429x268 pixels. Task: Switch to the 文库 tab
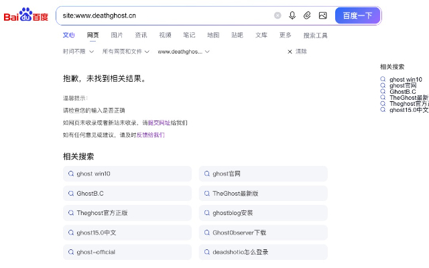[261, 36]
